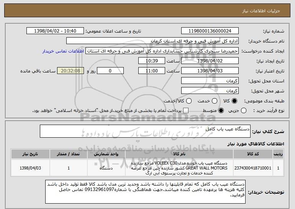295x209 pixels.
Task: Click the واحد شمارش column header
Action: [x=106, y=154]
